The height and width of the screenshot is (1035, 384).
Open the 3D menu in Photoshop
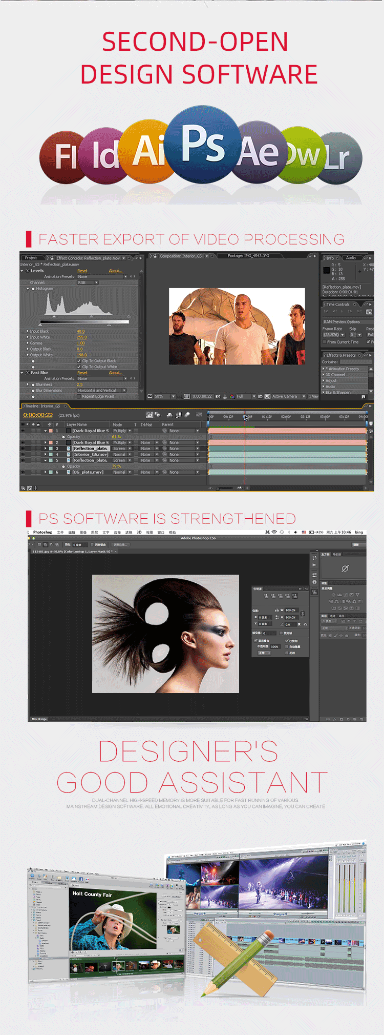point(139,532)
